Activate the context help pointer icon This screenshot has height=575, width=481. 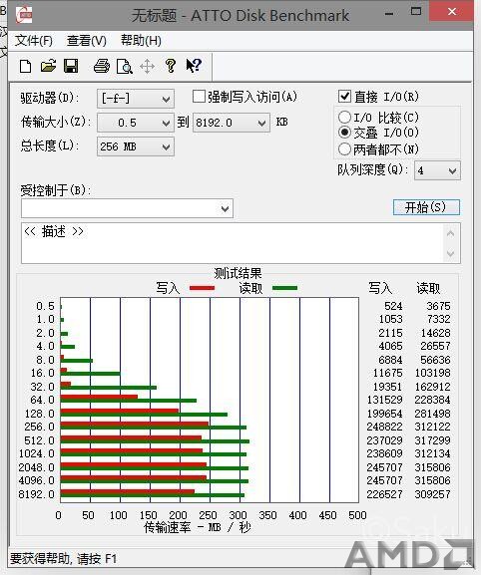[194, 67]
